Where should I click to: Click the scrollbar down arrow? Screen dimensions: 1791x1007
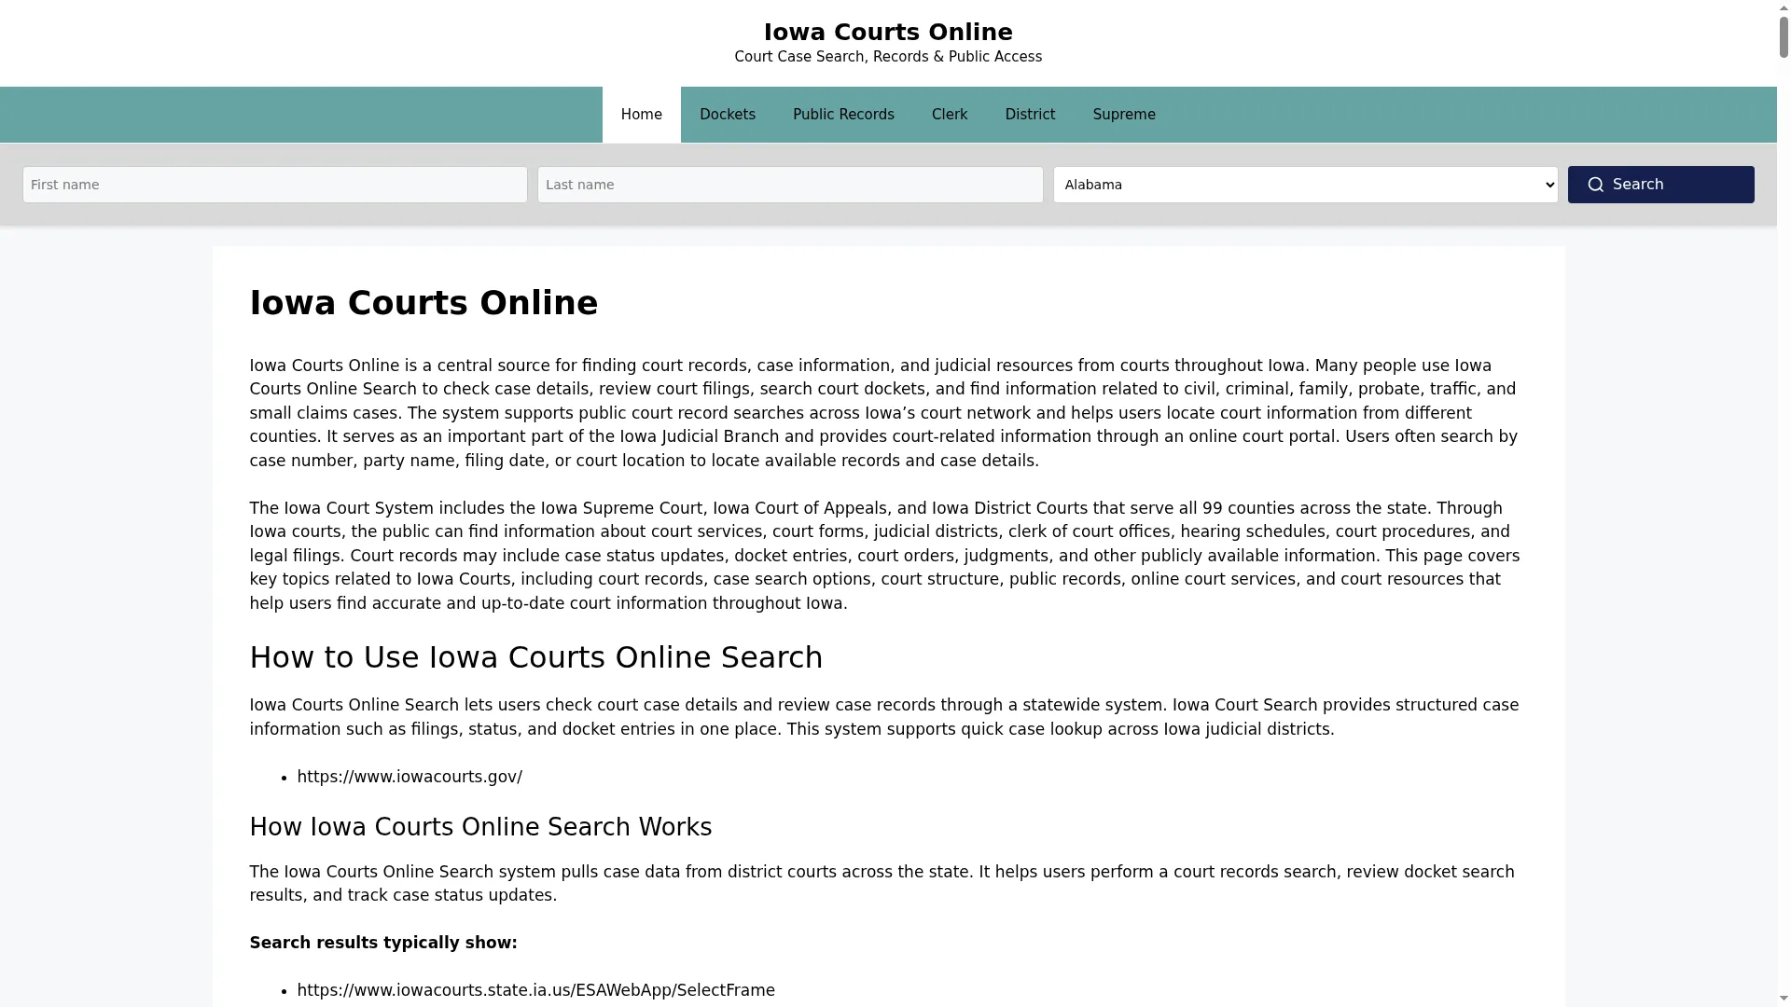1784,1000
